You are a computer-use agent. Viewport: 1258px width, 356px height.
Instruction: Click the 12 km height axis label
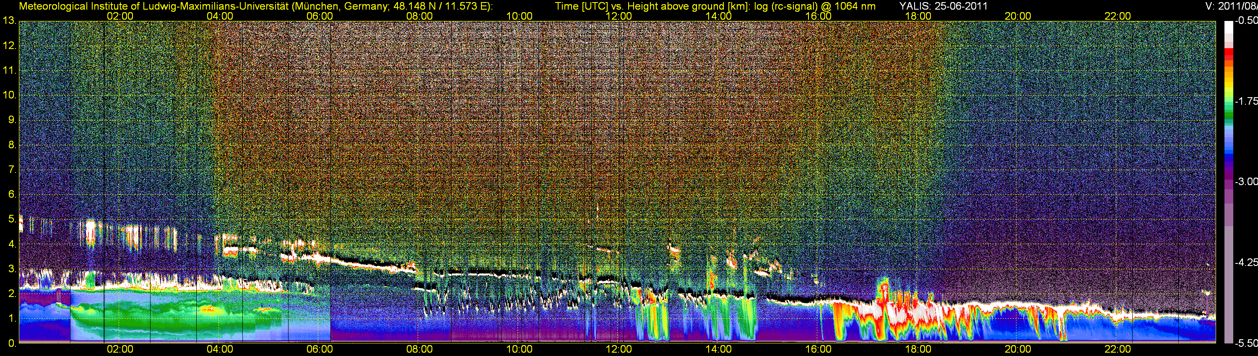tap(9, 46)
